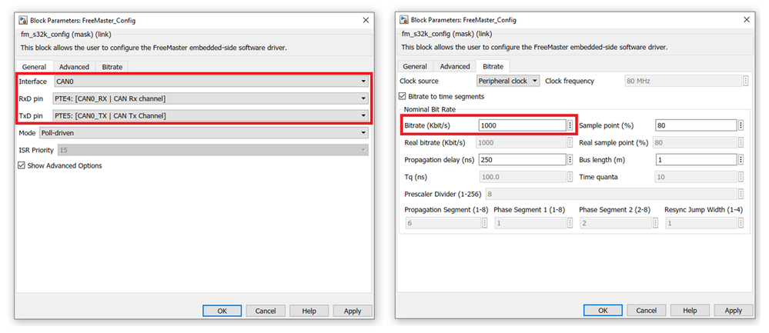Switch to Advanced tab in left dialog
769x333 pixels.
(74, 67)
